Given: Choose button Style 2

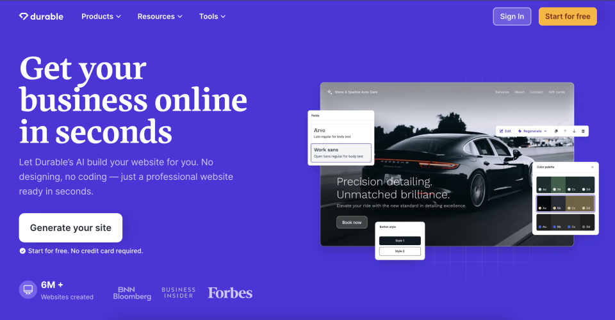Looking at the screenshot, I should coord(400,252).
